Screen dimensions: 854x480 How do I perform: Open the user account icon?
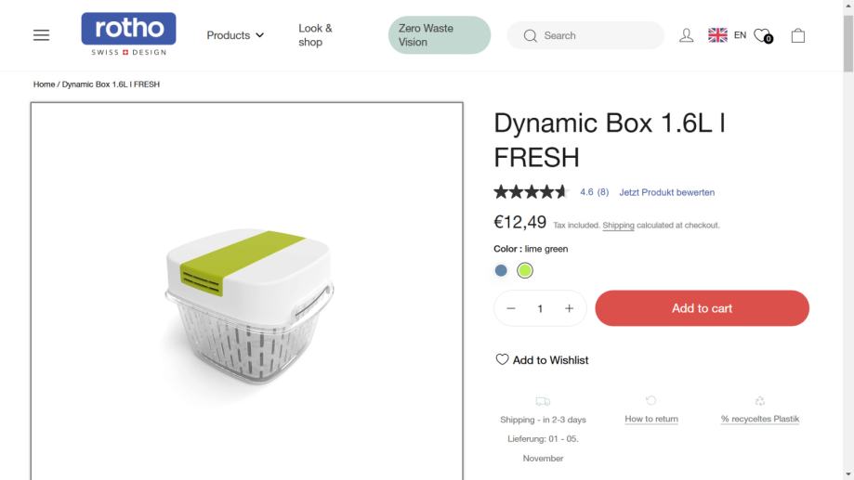pyautogui.click(x=687, y=35)
